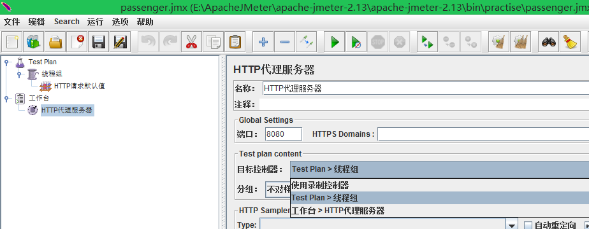Click the Close test plan icon
The height and width of the screenshot is (229, 589).
tap(77, 41)
